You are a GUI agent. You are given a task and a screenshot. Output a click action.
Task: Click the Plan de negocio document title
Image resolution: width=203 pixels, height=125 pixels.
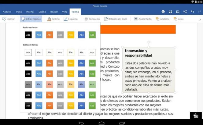point(100,6)
